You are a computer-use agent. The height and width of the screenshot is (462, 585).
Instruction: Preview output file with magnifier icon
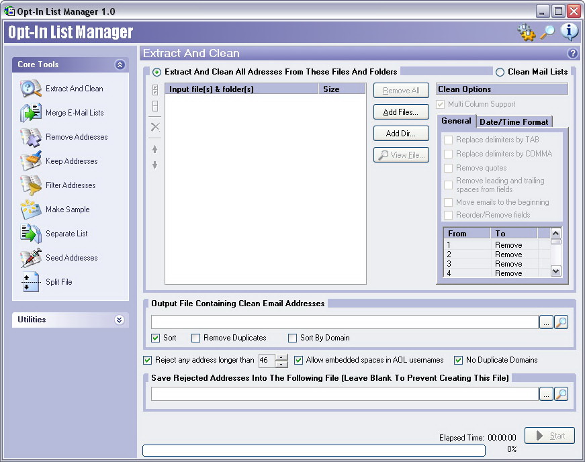(561, 322)
